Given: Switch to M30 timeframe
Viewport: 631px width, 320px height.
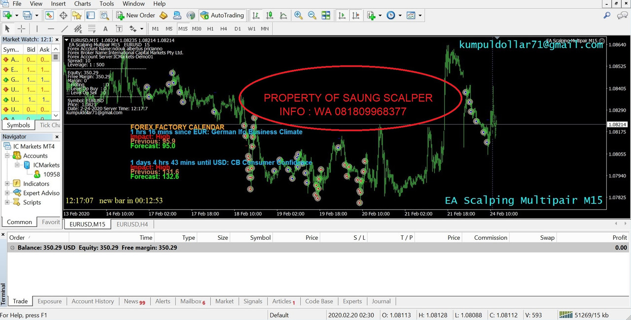Looking at the screenshot, I should 197,29.
